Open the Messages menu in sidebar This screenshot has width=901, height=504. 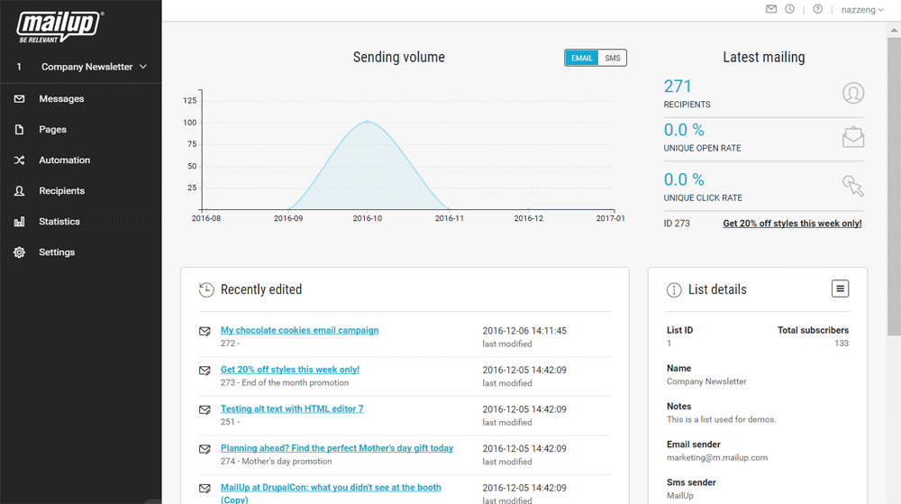[61, 99]
